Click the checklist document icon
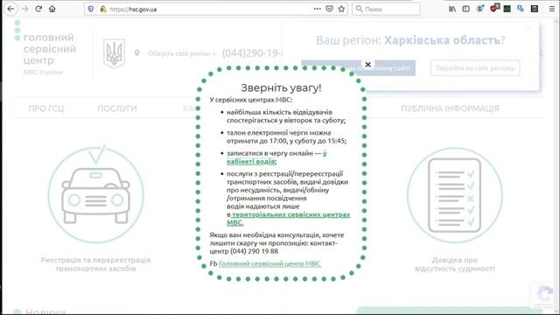 (x=455, y=195)
